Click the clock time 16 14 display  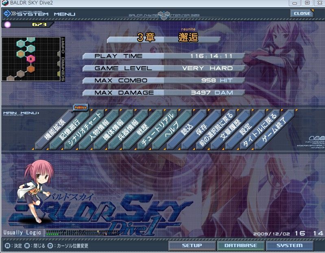coord(309,233)
